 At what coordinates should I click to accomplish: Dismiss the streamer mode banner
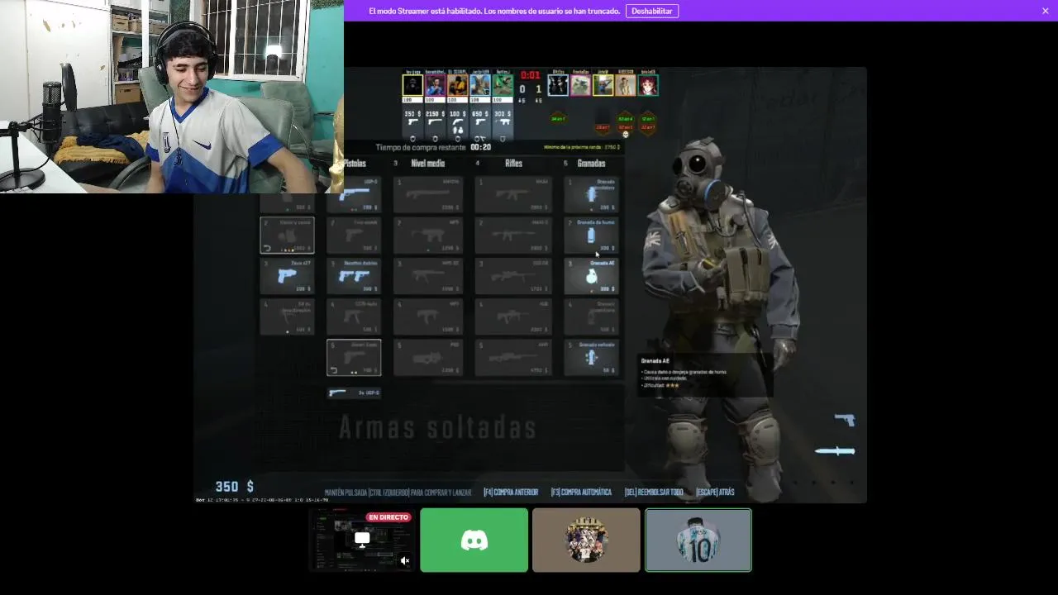(1046, 11)
